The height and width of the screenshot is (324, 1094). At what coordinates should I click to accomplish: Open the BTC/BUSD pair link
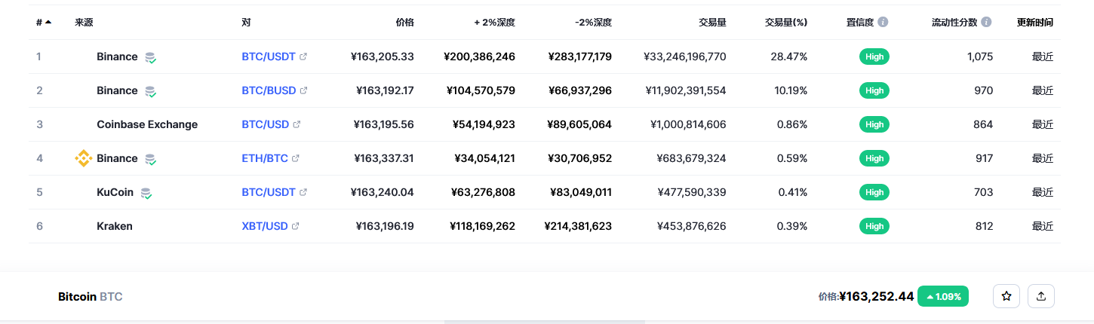(269, 90)
